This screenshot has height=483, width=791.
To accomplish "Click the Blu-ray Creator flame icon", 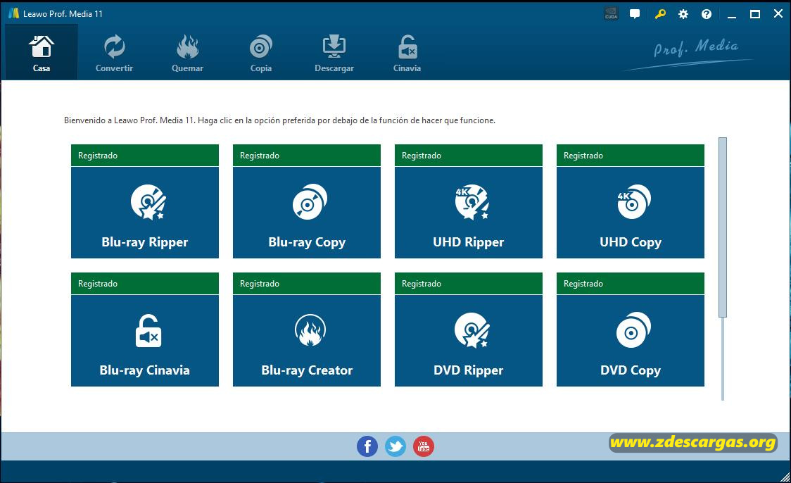I will click(310, 330).
